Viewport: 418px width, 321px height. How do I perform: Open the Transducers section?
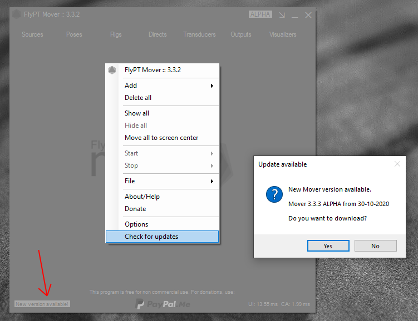[199, 34]
